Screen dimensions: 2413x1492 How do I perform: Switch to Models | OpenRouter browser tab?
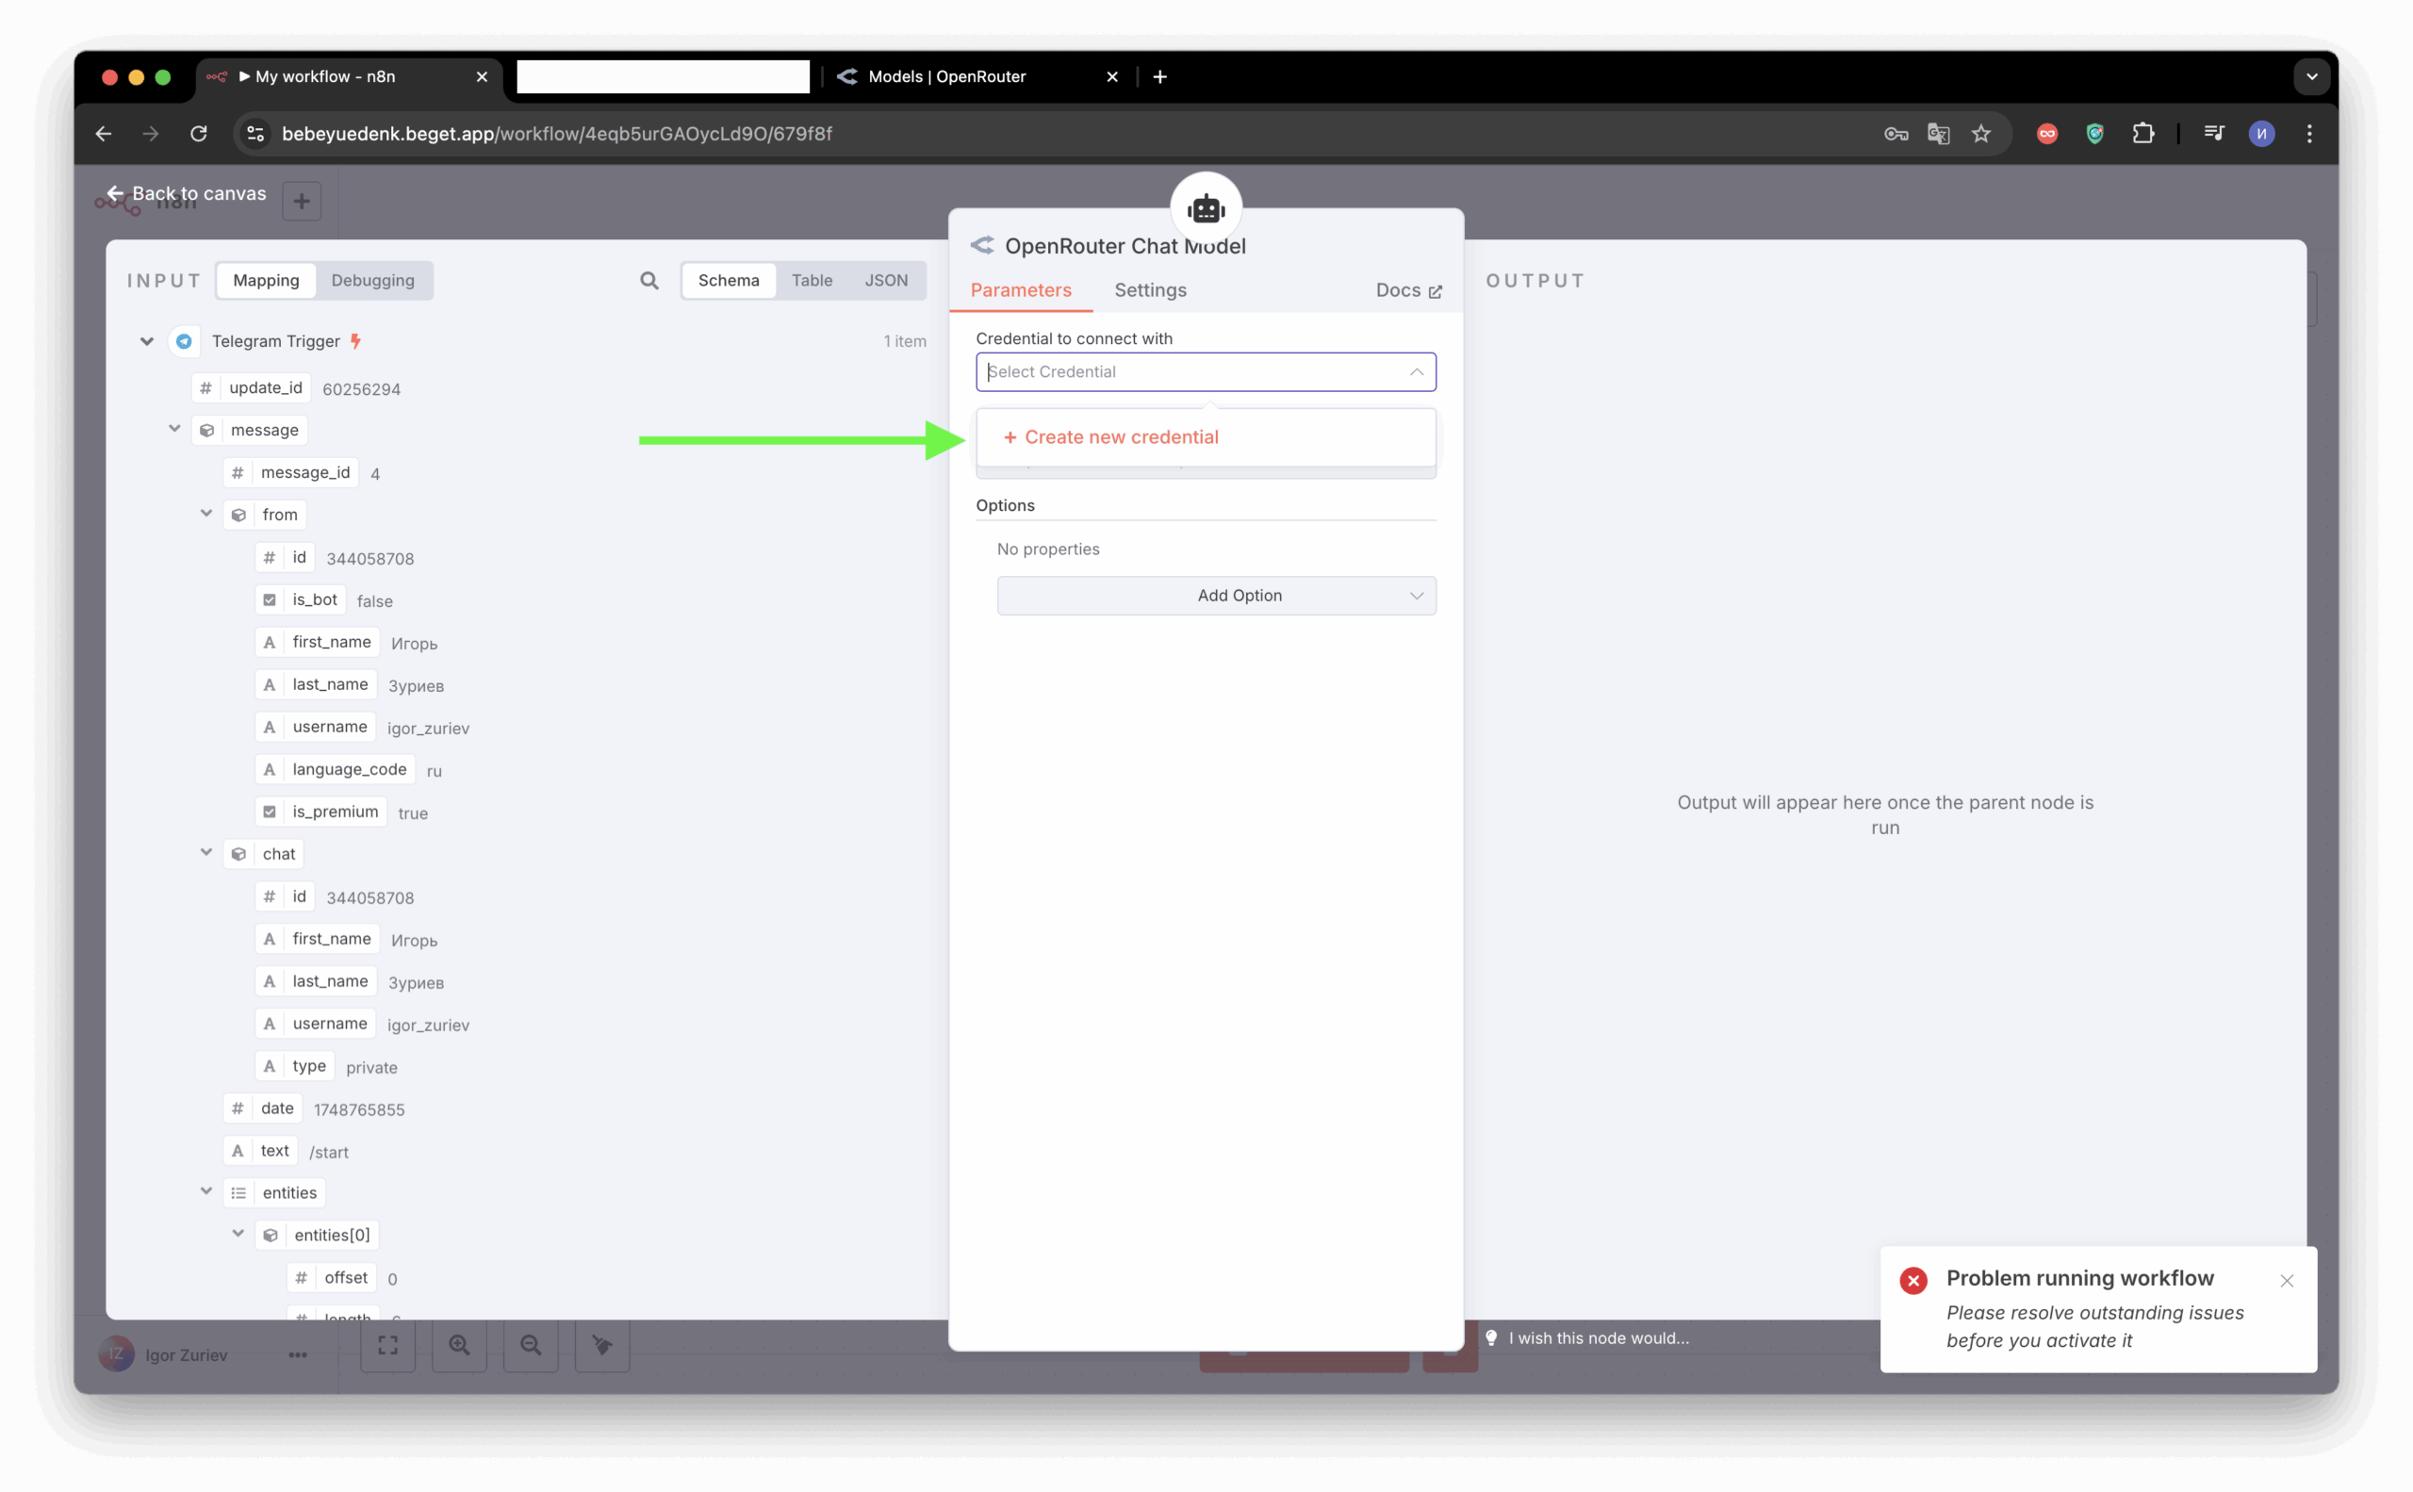pyautogui.click(x=945, y=77)
